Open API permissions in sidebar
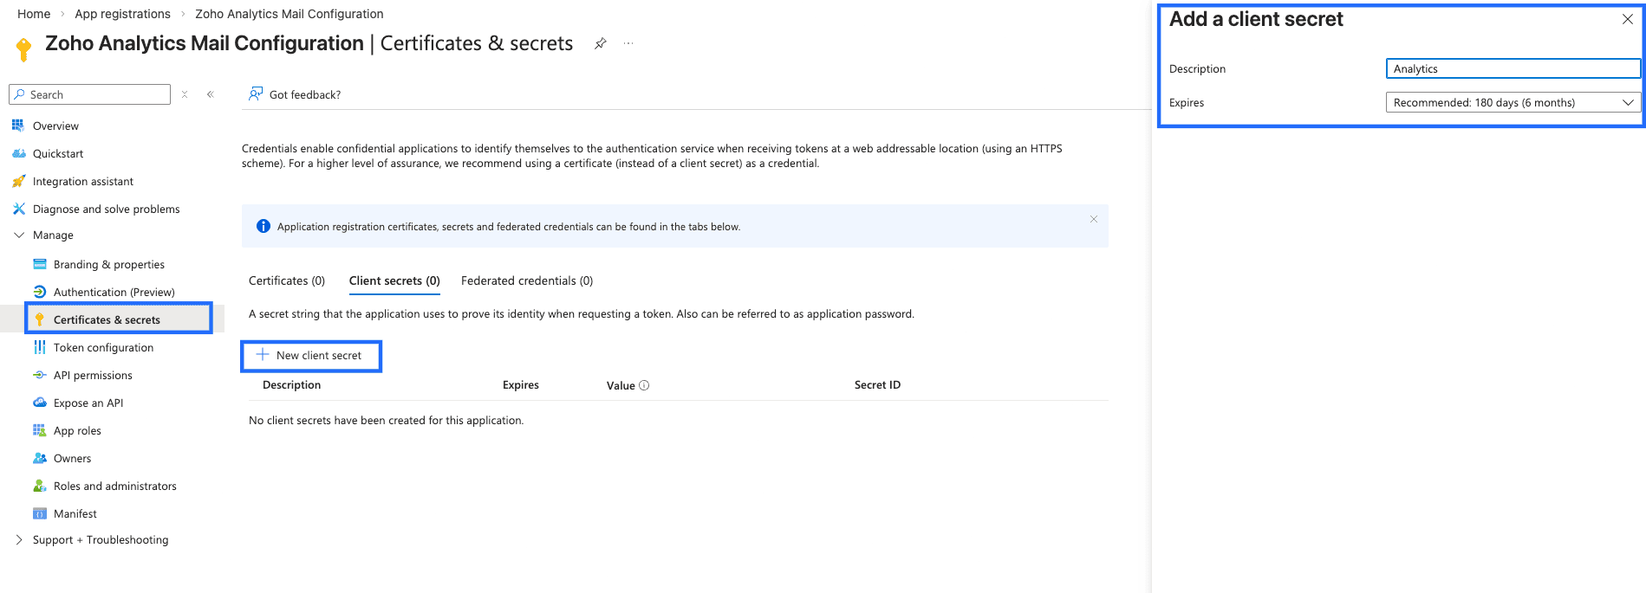The image size is (1646, 593). (x=93, y=375)
